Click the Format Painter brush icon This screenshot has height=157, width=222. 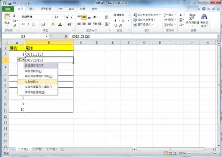point(14,26)
